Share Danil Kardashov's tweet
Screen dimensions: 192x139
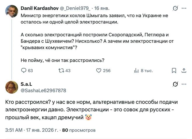pos(184,70)
